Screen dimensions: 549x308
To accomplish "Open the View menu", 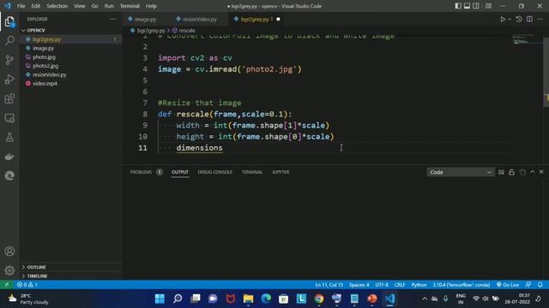I will 80,6.
